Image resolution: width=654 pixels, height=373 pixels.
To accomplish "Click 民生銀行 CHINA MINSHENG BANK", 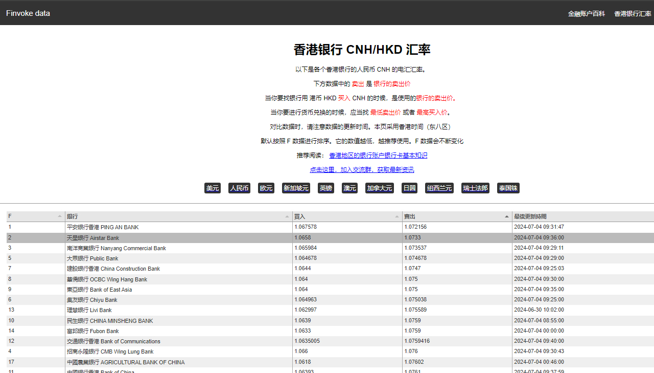I will click(110, 321).
